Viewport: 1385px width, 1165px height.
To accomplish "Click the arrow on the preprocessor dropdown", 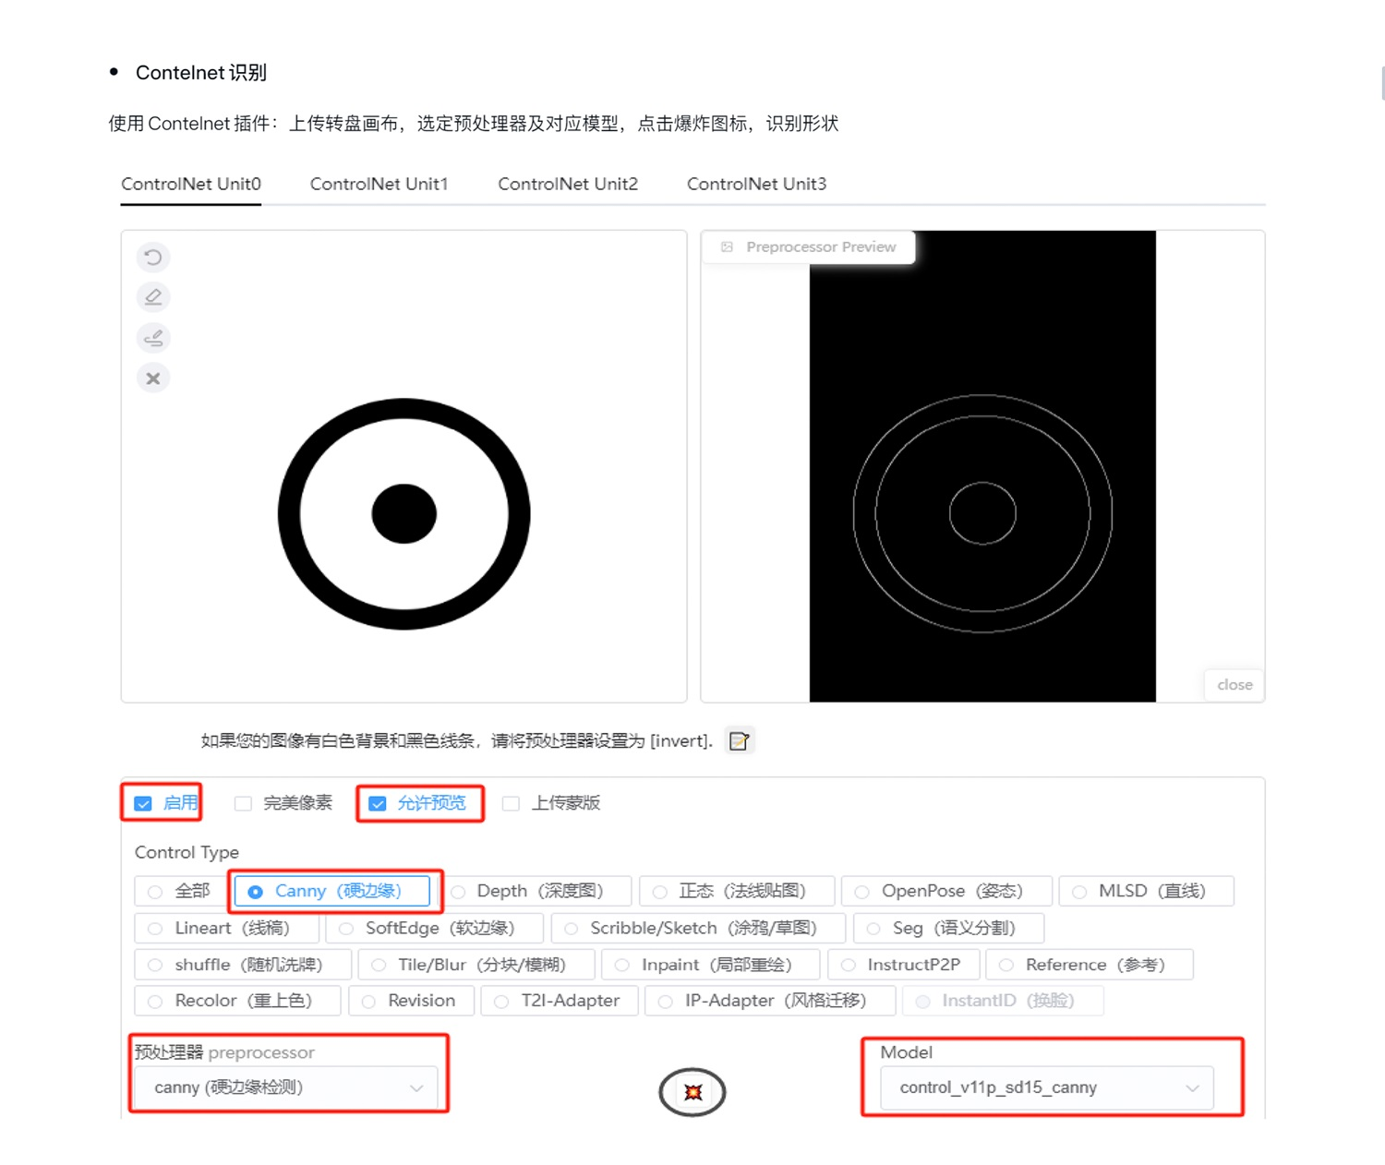I will (x=416, y=1088).
